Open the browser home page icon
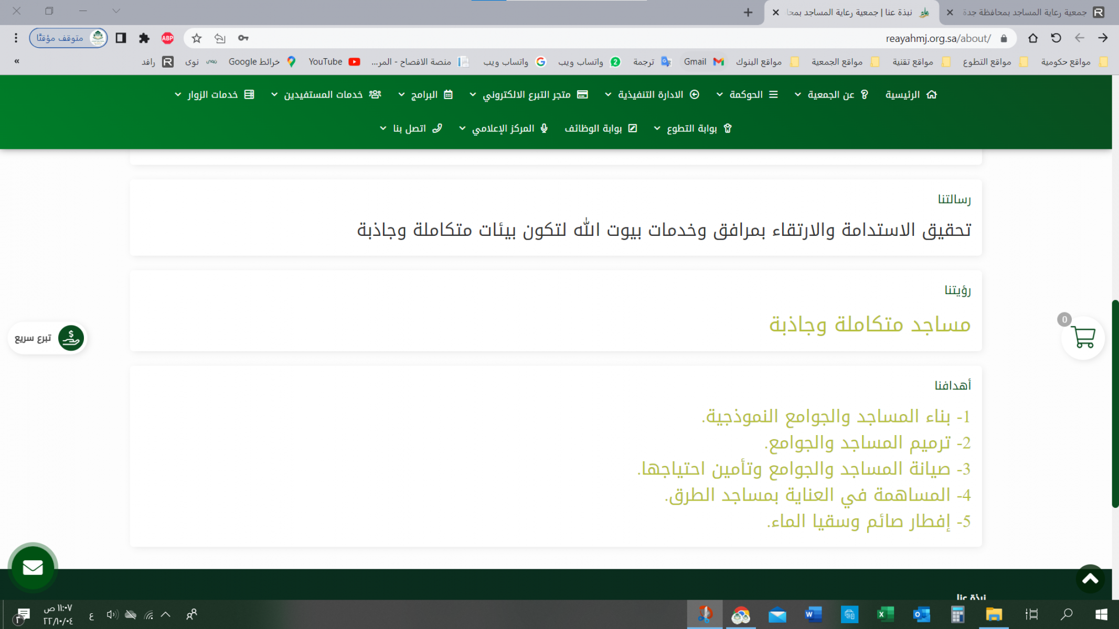 (x=1032, y=38)
